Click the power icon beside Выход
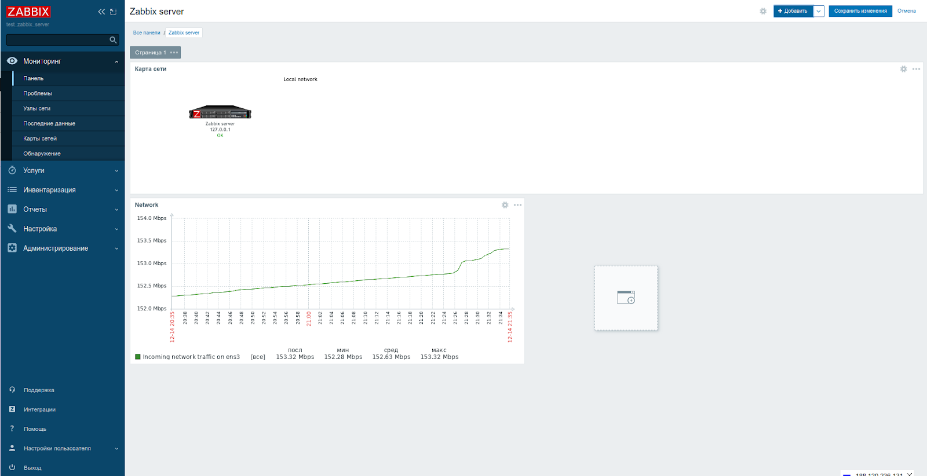Screen dimensions: 927x476 click(12, 467)
